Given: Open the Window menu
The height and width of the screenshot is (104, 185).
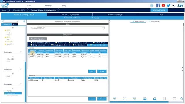Looking at the screenshot, I should click(48, 5).
